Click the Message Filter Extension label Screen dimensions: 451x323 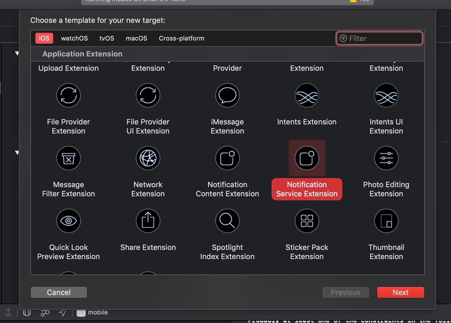point(69,189)
